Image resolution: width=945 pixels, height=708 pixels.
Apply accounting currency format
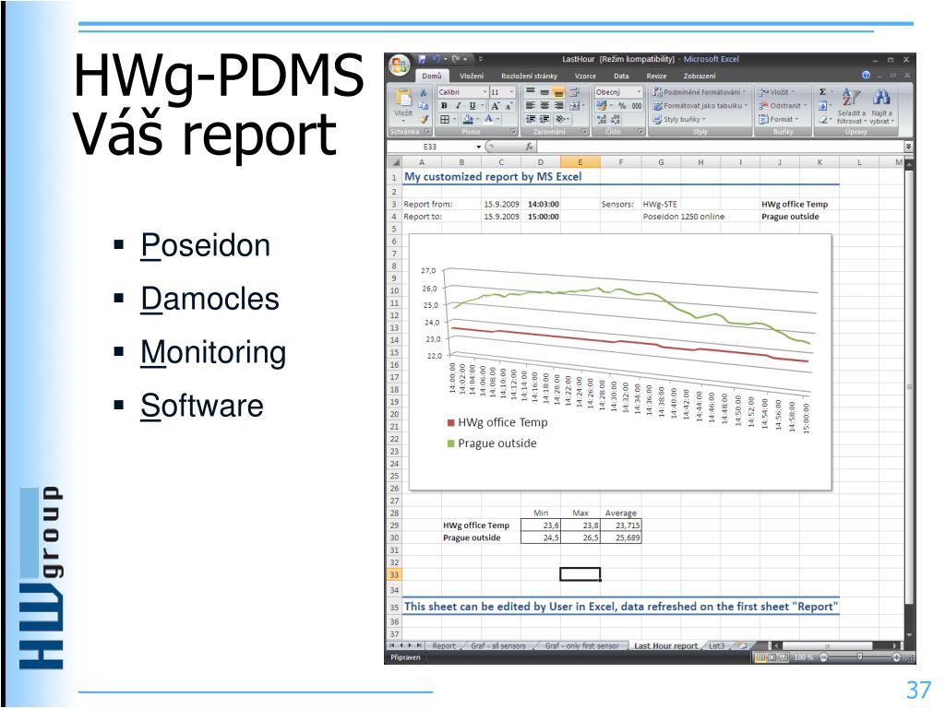click(602, 106)
